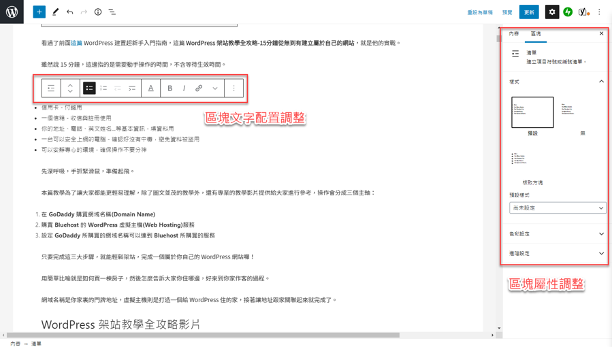Toggle italic formatting
This screenshot has height=347, width=612.
coord(184,88)
